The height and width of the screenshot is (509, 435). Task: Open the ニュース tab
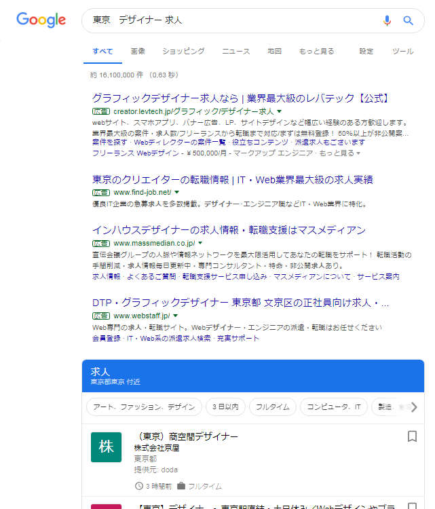coord(236,52)
